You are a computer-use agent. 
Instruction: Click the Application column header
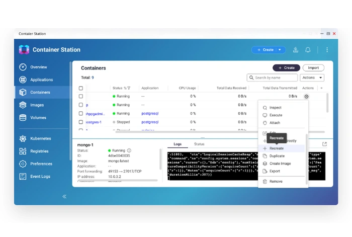150,88
